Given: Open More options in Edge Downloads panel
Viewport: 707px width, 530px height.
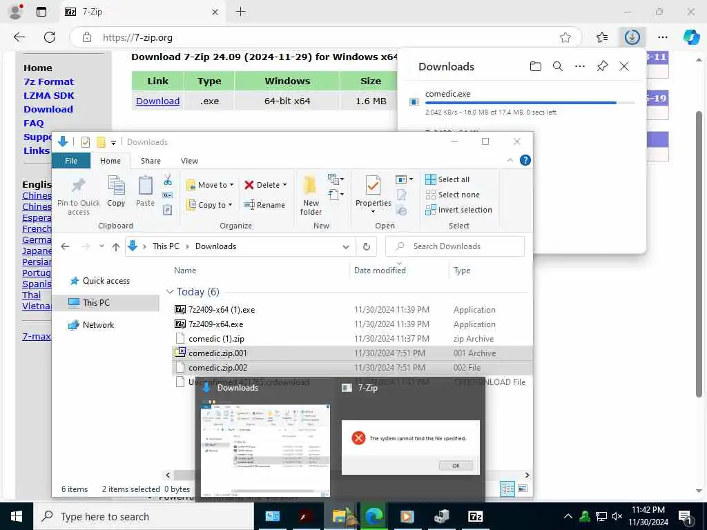Looking at the screenshot, I should coord(580,67).
